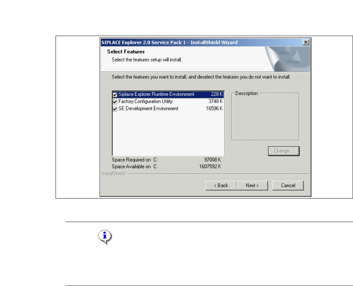Uncheck the Factory Configuration Utility checkbox

115,102
